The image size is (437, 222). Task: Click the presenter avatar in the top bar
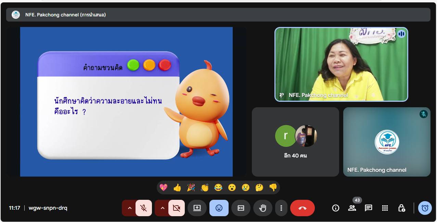coord(16,15)
